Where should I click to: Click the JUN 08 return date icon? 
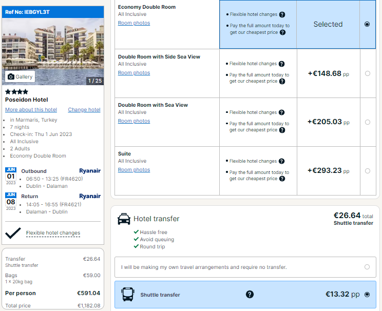coord(11,201)
